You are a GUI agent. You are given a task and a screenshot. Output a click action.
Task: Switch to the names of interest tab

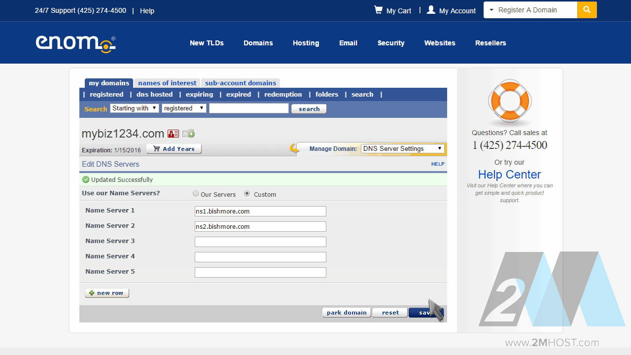[x=167, y=83]
